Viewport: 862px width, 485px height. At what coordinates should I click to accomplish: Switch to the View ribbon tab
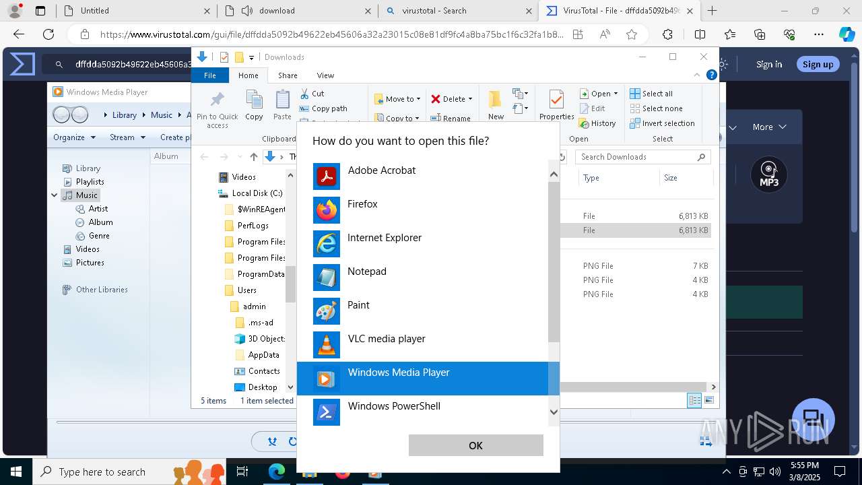tap(325, 75)
